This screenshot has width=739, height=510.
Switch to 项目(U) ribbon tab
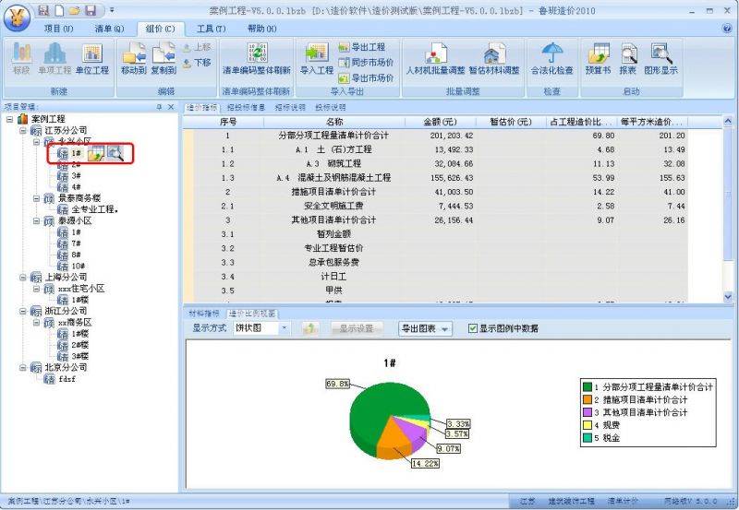tap(59, 29)
